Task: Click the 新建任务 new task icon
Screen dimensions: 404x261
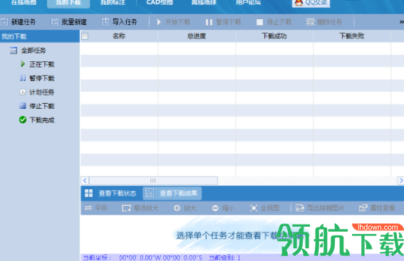Action: [4, 22]
